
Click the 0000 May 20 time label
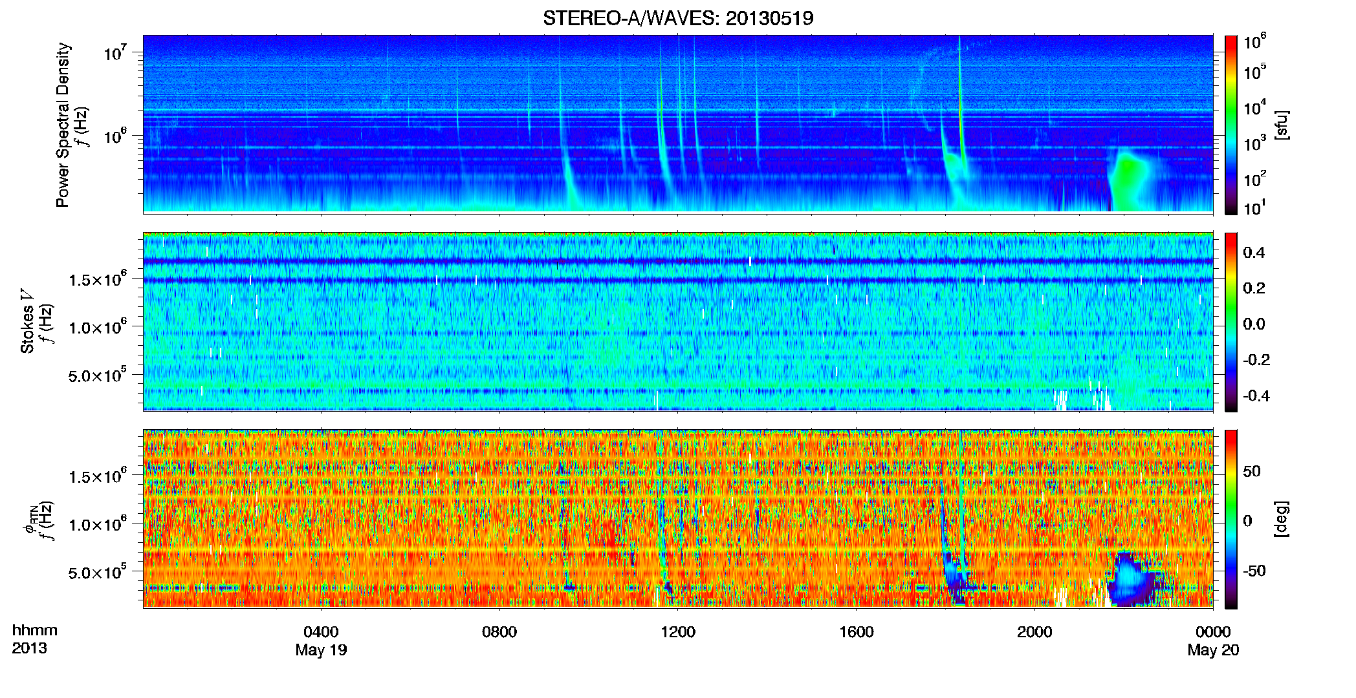click(1213, 640)
